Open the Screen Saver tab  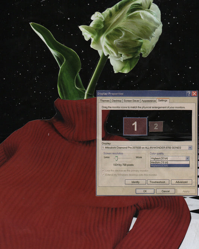[131, 101]
